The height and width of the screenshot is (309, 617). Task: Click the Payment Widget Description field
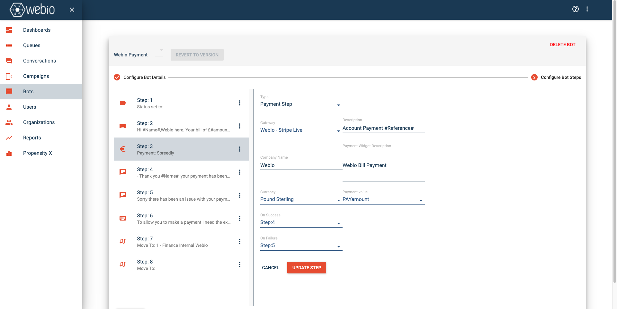(383, 171)
